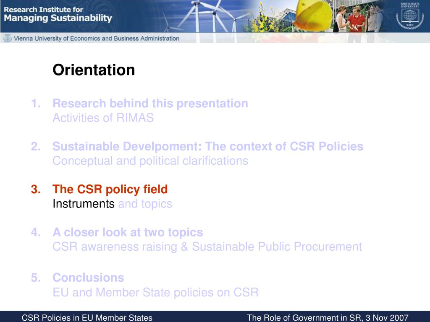Select the 'Conclusions' heading
430x322 pixels.
(x=88, y=278)
